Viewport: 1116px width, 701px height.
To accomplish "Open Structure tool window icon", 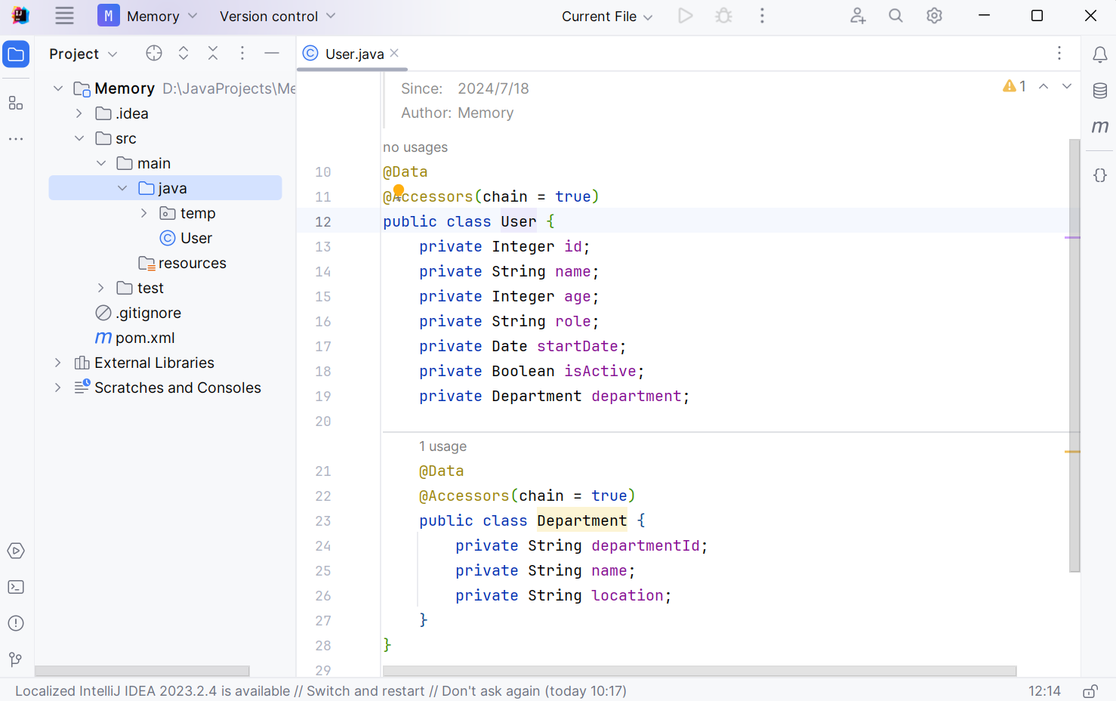I will pyautogui.click(x=16, y=103).
